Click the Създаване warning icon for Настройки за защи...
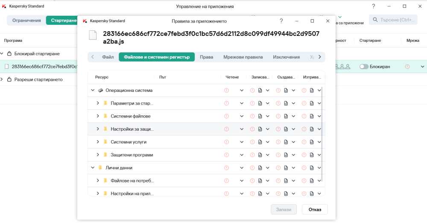This screenshot has width=427, height=223. (278, 129)
